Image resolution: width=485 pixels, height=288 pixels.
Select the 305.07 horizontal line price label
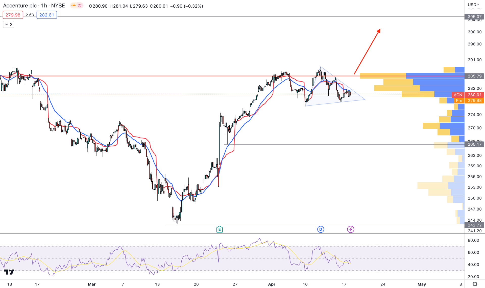474,17
